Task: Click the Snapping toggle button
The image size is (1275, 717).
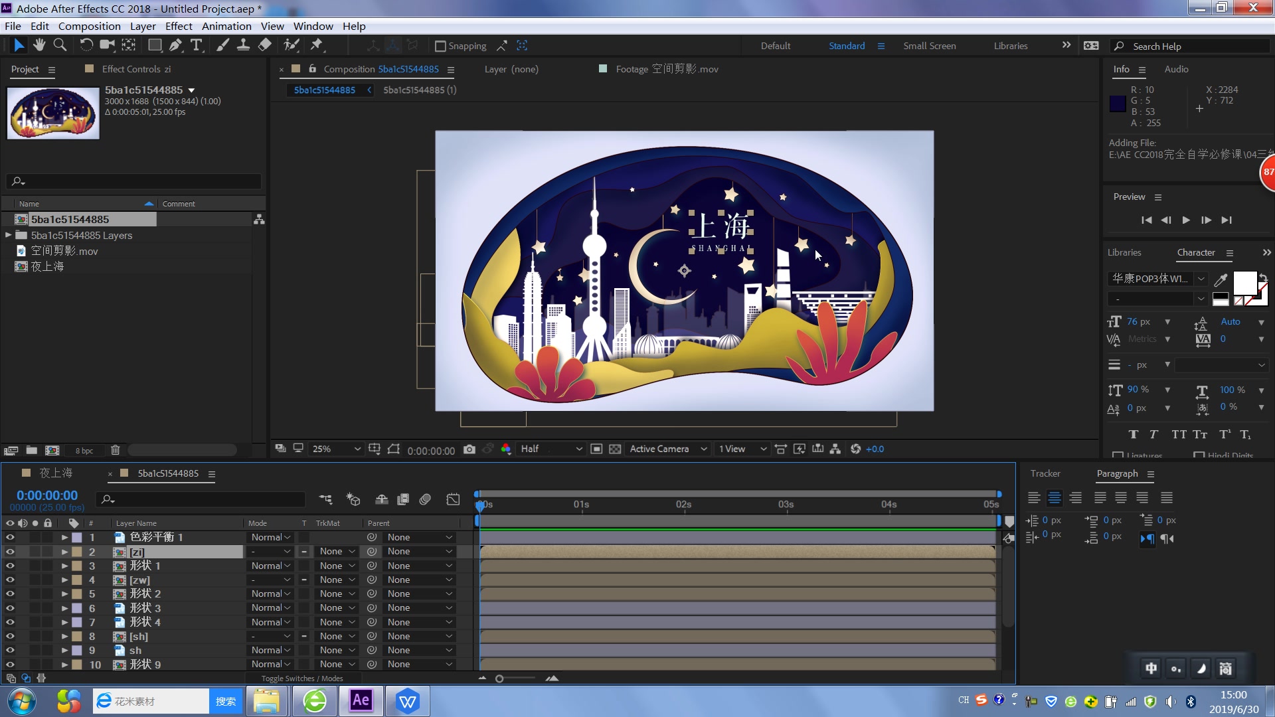Action: tap(439, 46)
